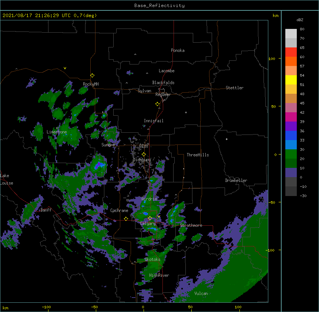Select the orange 60 dBZ legend swatch
The width and height of the screenshot is (319, 312).
tap(291, 61)
